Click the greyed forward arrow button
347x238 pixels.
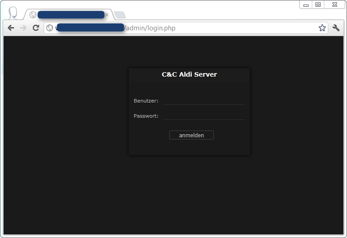click(x=23, y=28)
